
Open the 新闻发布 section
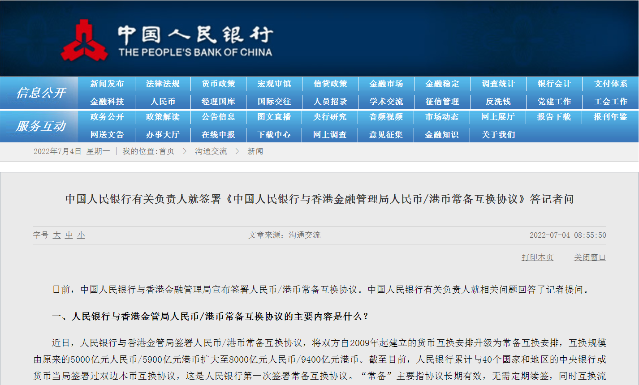[107, 84]
